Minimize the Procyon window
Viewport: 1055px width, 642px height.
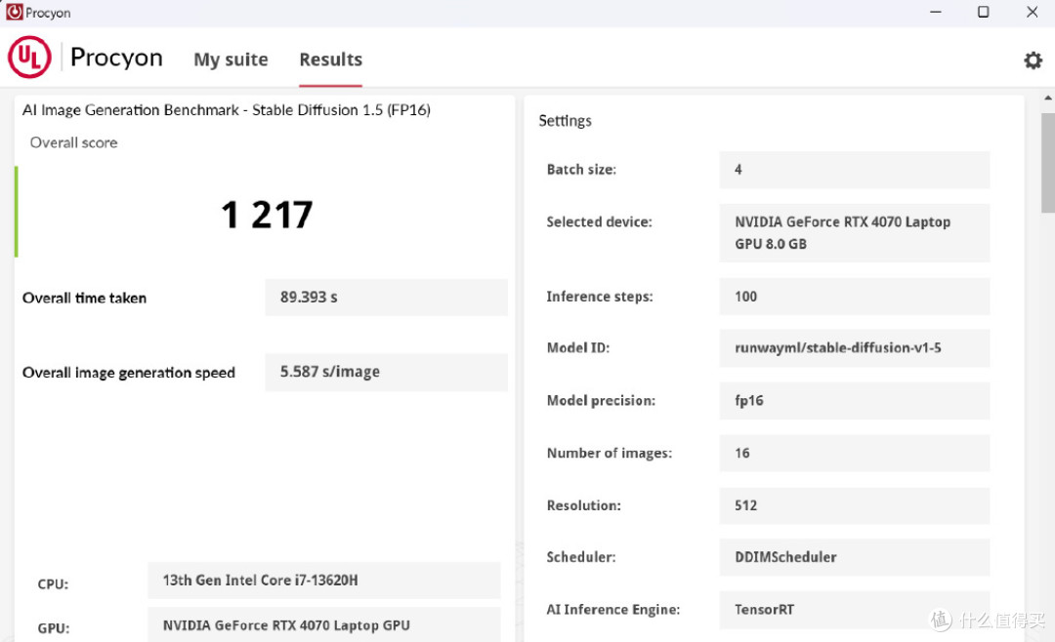coord(935,13)
